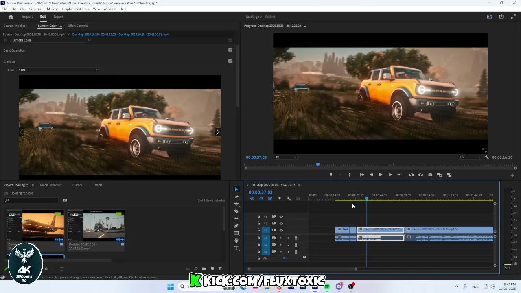Open Find in the Project panel toolbar
Screen dimensions: 521x293
196,269
